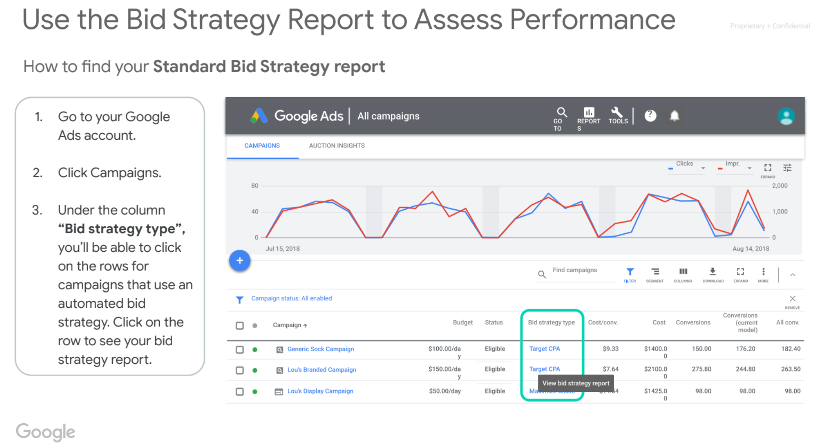This screenshot has height=445, width=819.
Task: Sort by Campaign column header
Action: [290, 325]
